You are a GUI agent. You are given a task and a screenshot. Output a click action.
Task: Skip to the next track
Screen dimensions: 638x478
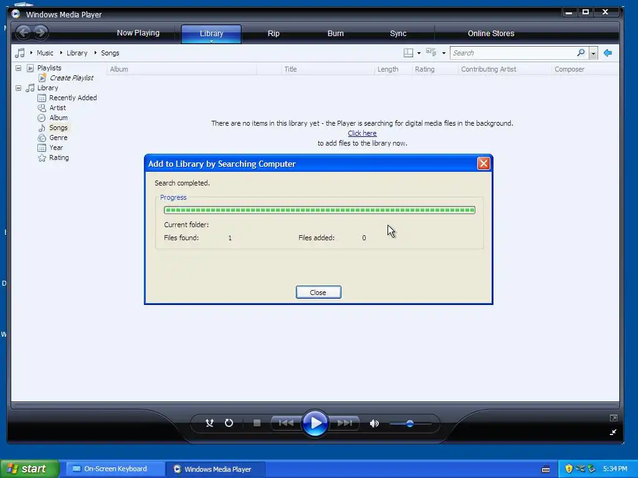point(345,423)
